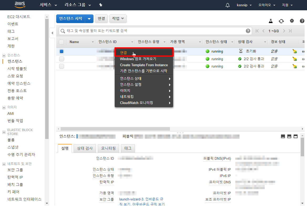Collapse the 인스턴스 sidebar section

(x=4, y=55)
